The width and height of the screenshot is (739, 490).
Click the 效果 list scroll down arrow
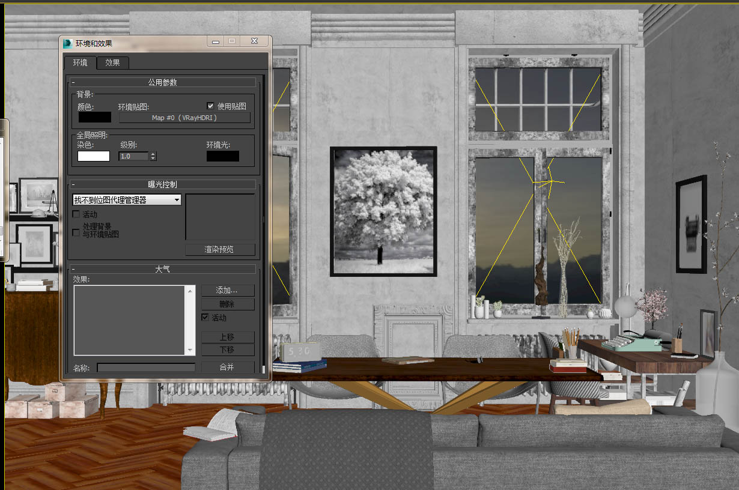click(191, 351)
